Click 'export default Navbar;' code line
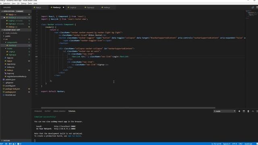 point(53,91)
